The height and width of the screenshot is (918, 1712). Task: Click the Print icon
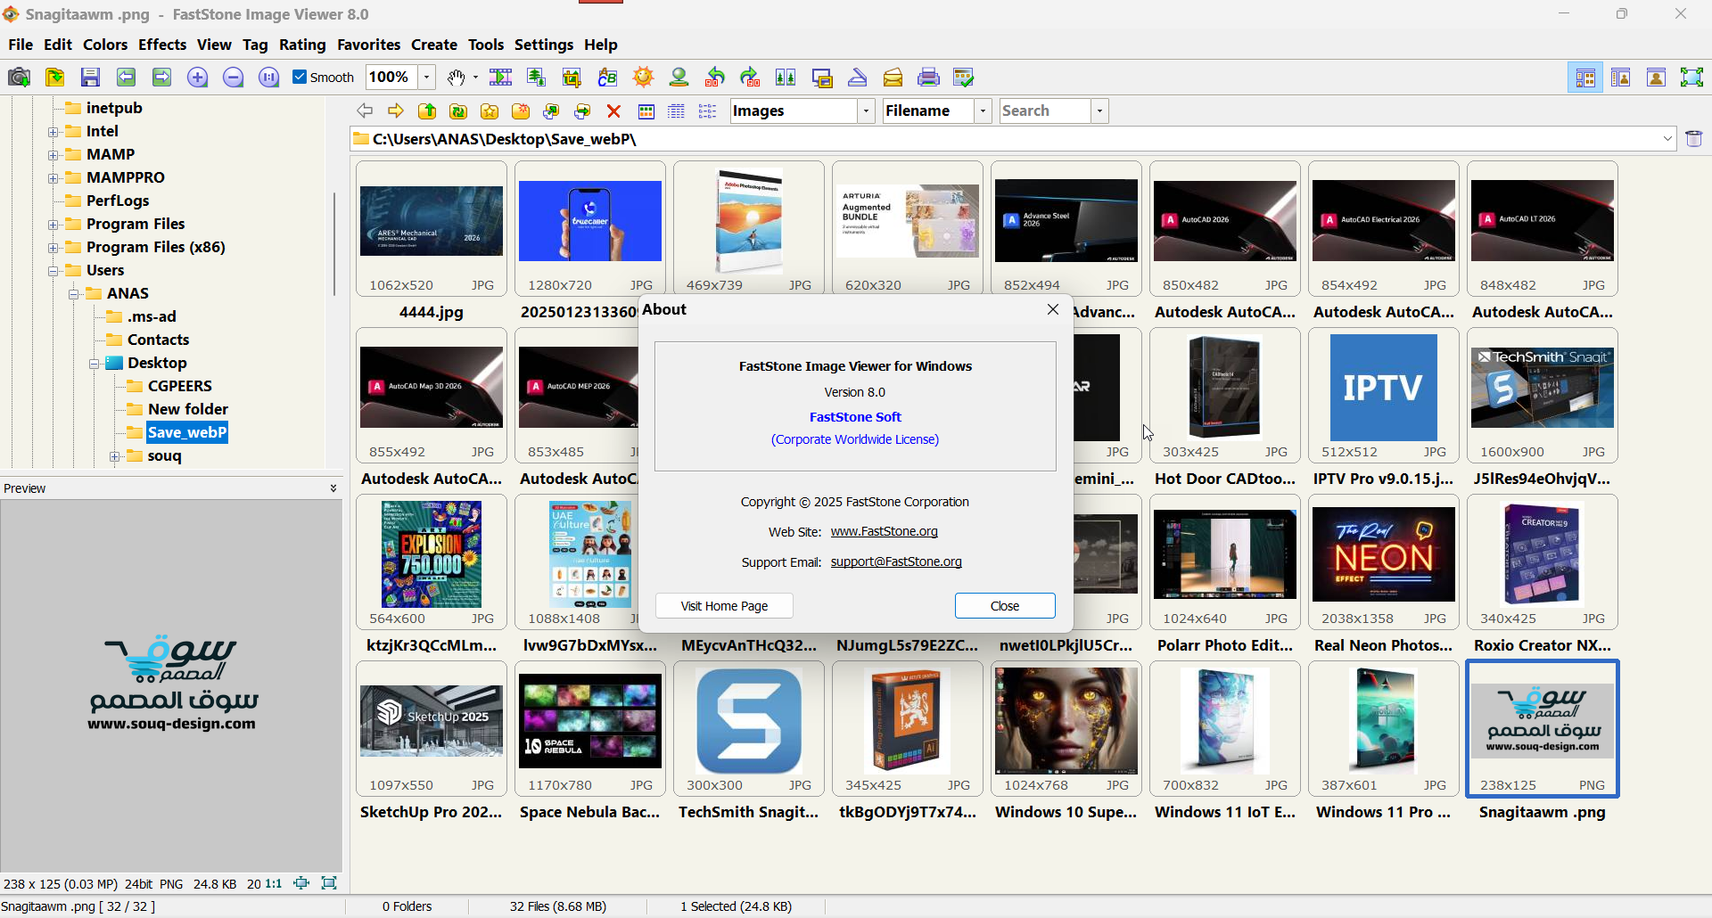pyautogui.click(x=928, y=78)
